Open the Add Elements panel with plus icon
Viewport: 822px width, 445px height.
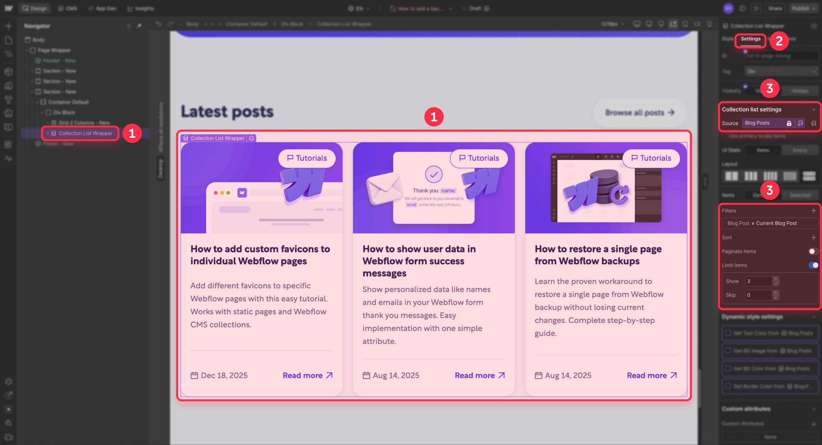(9, 26)
